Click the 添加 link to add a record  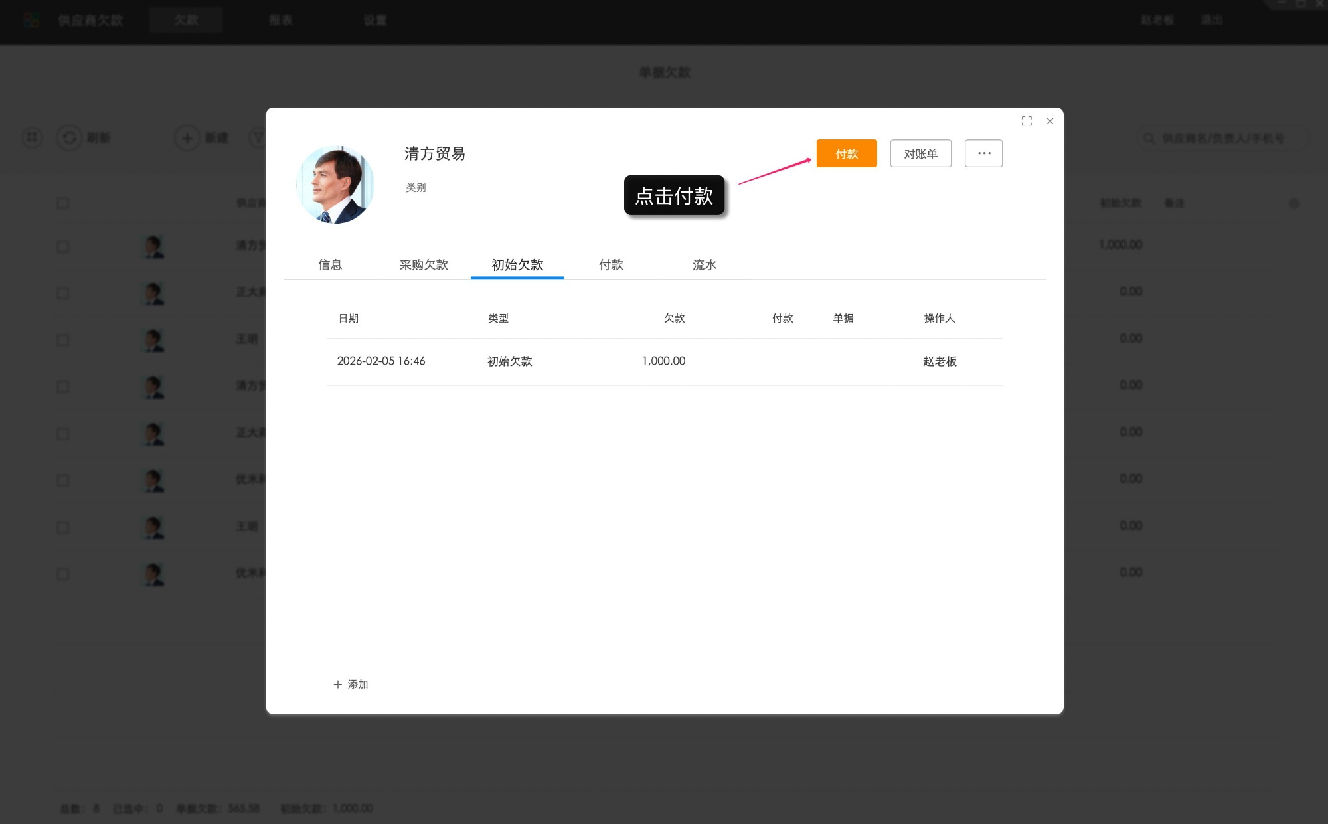pyautogui.click(x=350, y=684)
